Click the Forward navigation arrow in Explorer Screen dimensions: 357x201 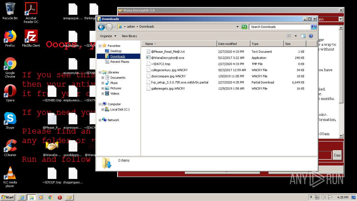click(109, 27)
